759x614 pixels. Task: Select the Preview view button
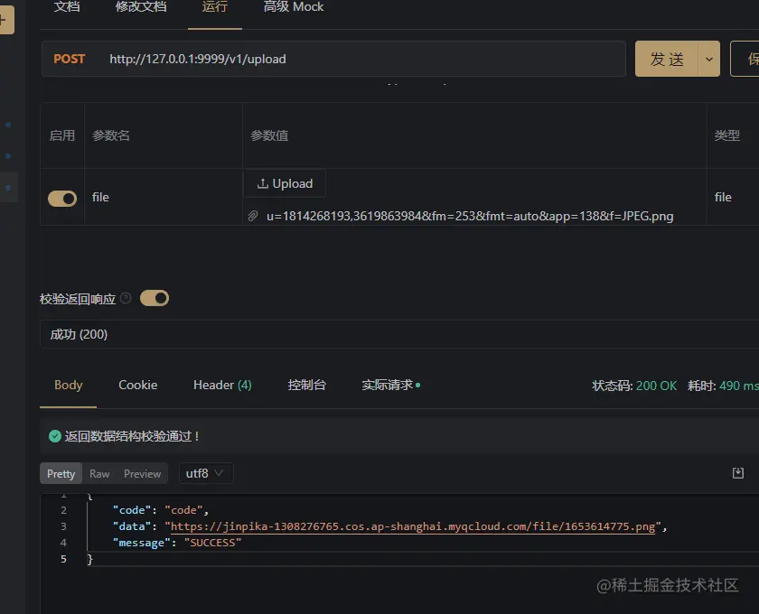142,473
